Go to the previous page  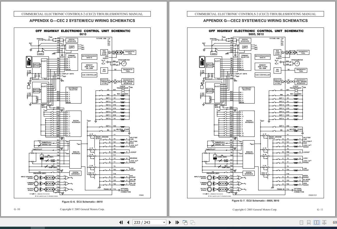(x=128, y=222)
